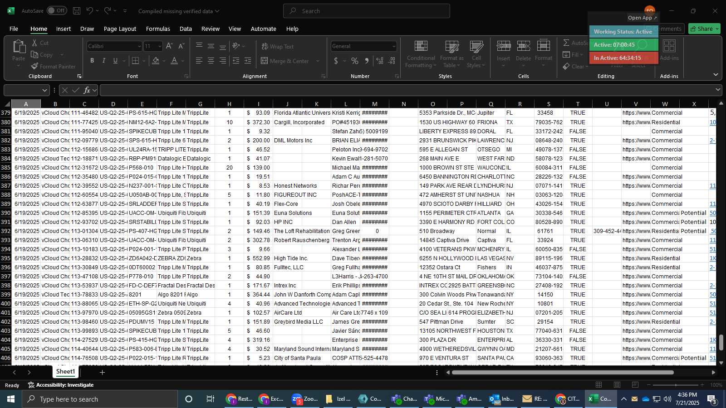Click the Center horizontal alignment icon

point(211,61)
